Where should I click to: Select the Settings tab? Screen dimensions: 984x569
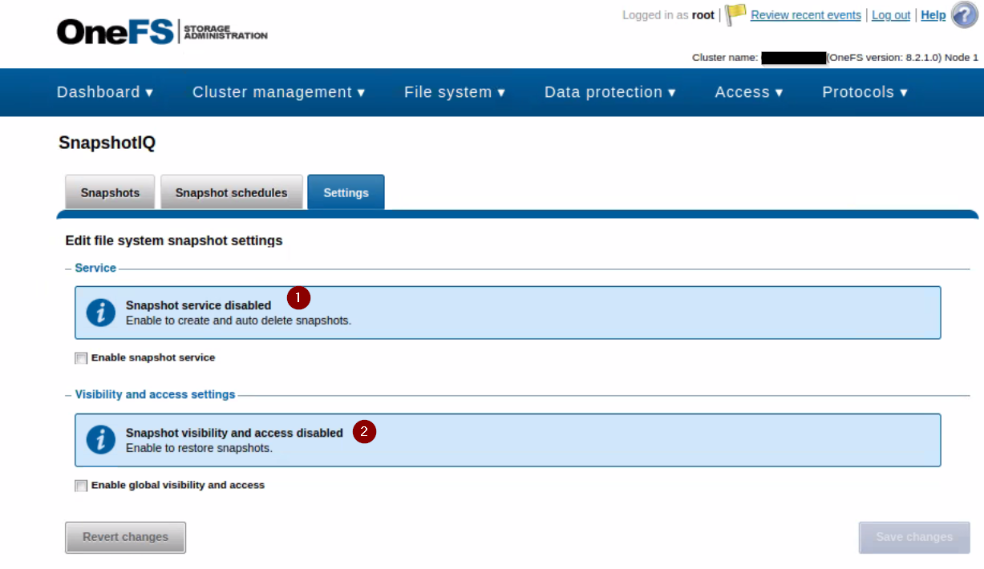pyautogui.click(x=346, y=192)
